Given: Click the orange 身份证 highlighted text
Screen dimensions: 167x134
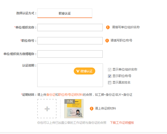Looking at the screenshot, I should coord(51,94).
